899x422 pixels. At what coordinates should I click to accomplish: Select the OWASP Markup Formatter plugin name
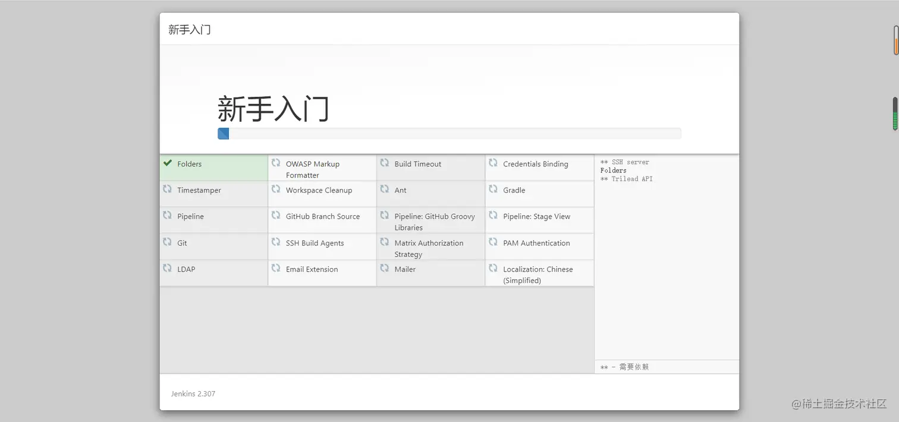click(313, 169)
